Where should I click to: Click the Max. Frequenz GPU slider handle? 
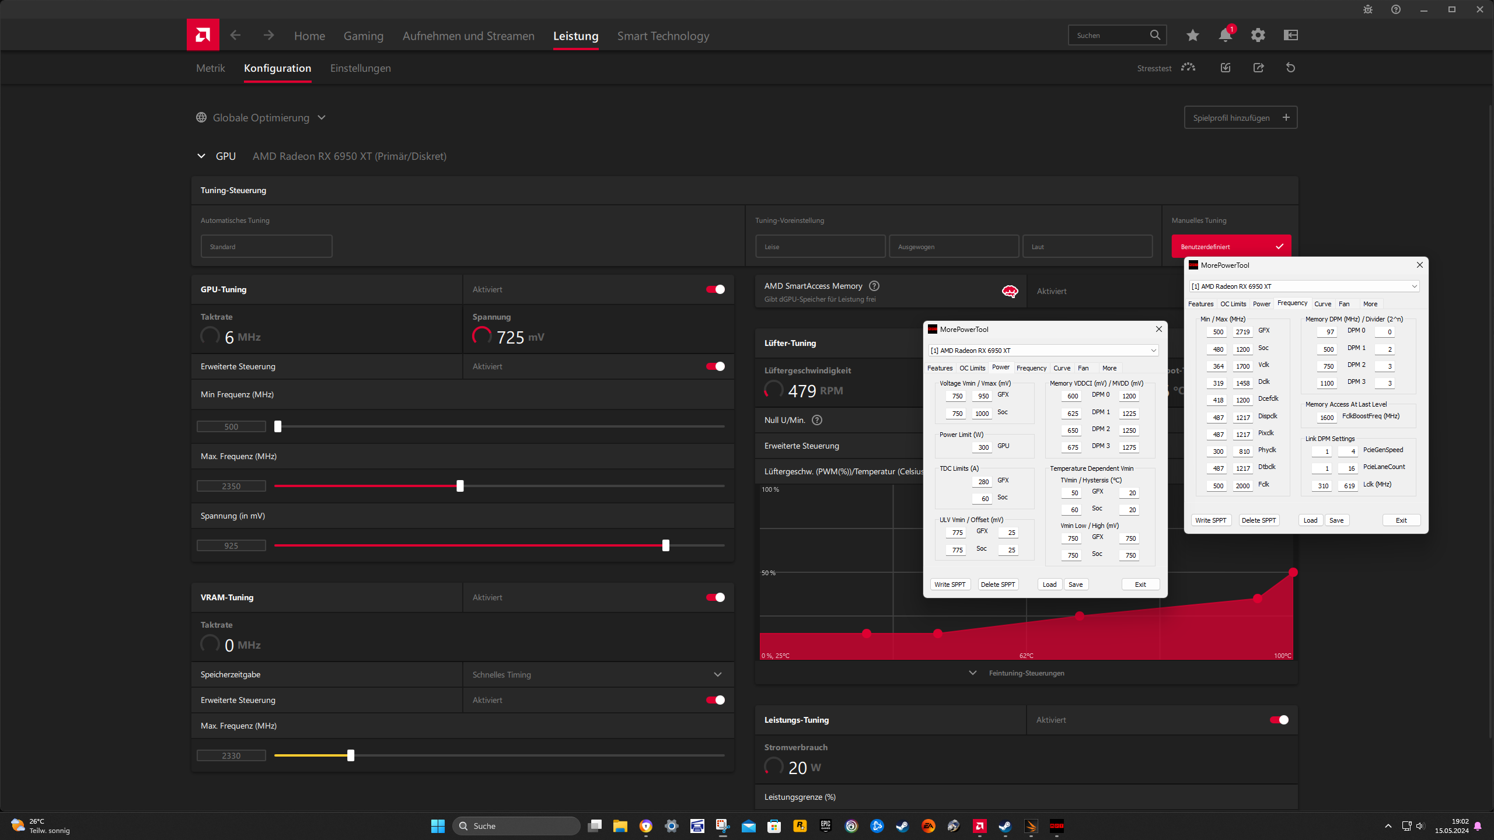coord(460,486)
